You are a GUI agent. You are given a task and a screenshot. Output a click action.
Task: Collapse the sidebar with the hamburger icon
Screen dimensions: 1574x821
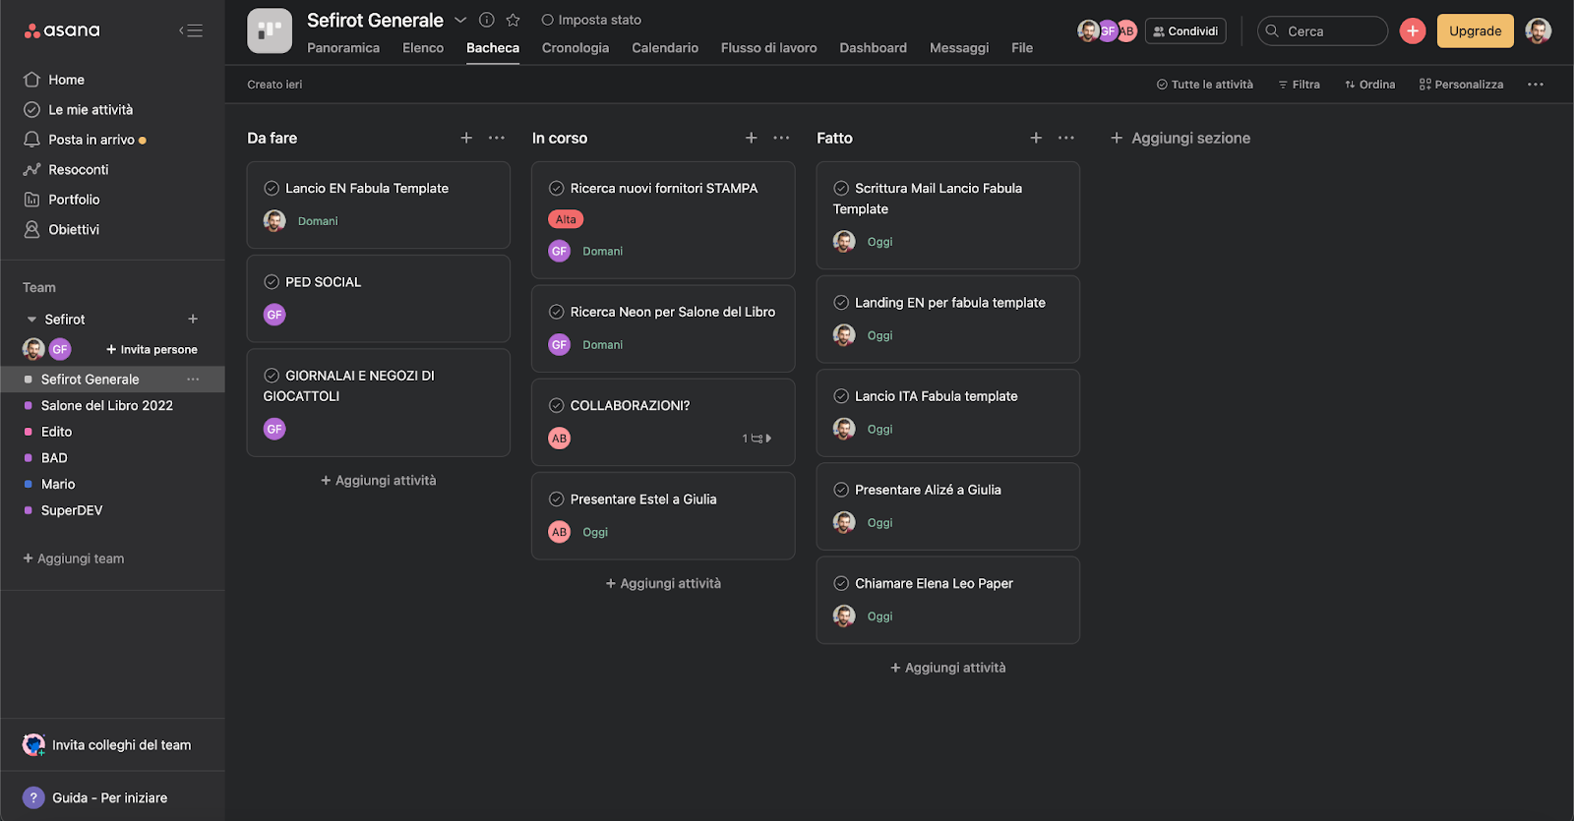pos(191,30)
